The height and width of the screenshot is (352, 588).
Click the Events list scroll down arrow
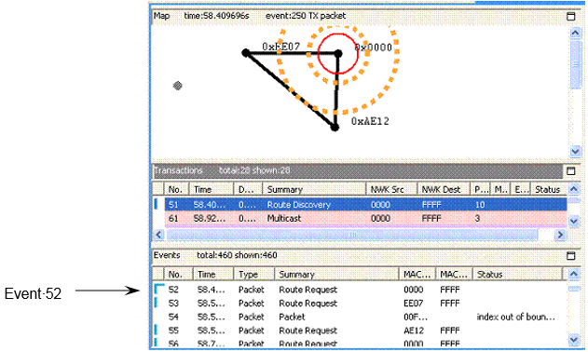click(x=574, y=340)
